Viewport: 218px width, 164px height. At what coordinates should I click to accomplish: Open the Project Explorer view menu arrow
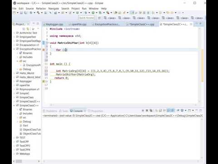coord(38,29)
